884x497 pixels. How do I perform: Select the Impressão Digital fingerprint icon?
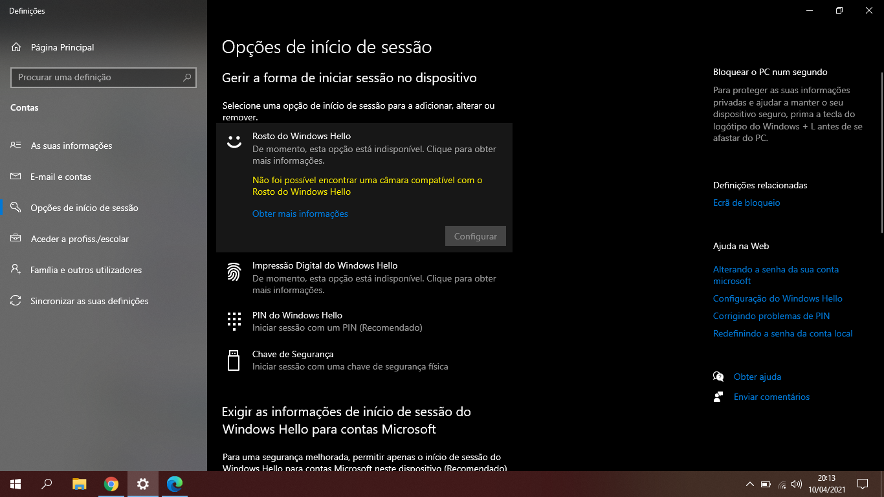234,272
